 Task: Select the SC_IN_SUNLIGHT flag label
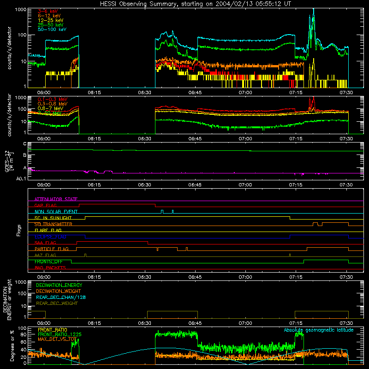pos(53,218)
